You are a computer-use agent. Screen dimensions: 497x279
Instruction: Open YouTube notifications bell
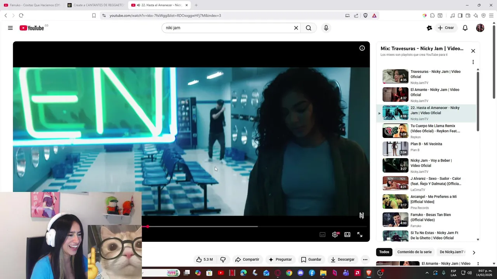(465, 28)
